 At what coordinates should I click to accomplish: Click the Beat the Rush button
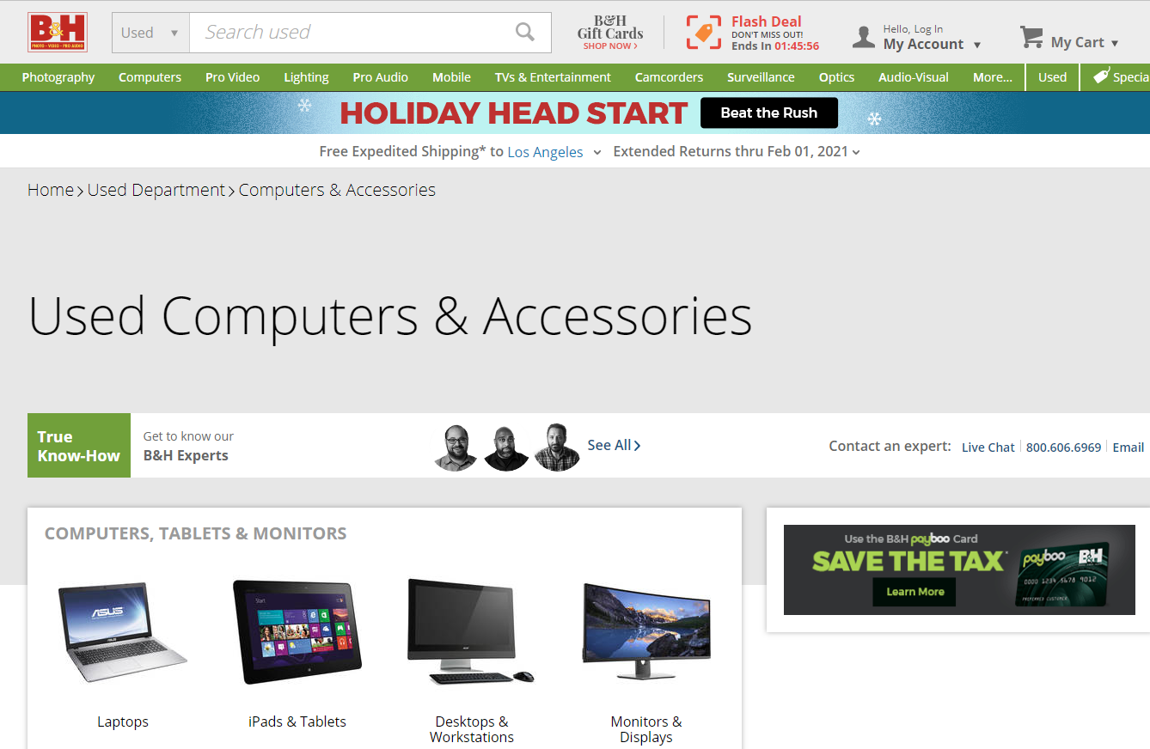pos(769,113)
